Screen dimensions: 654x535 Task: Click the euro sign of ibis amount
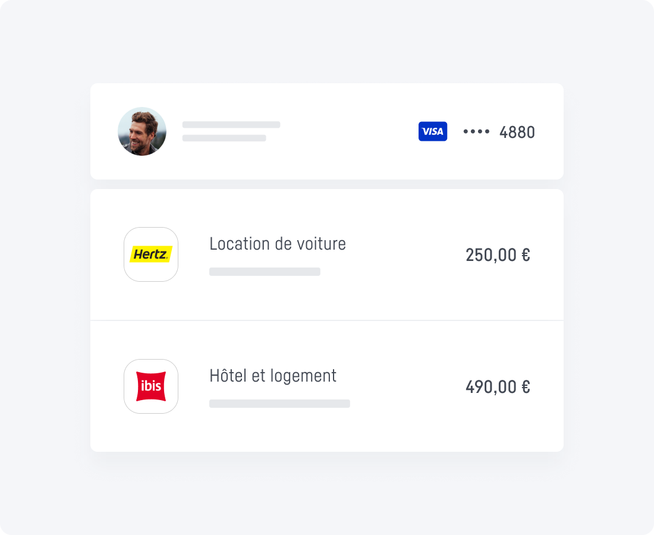(526, 387)
